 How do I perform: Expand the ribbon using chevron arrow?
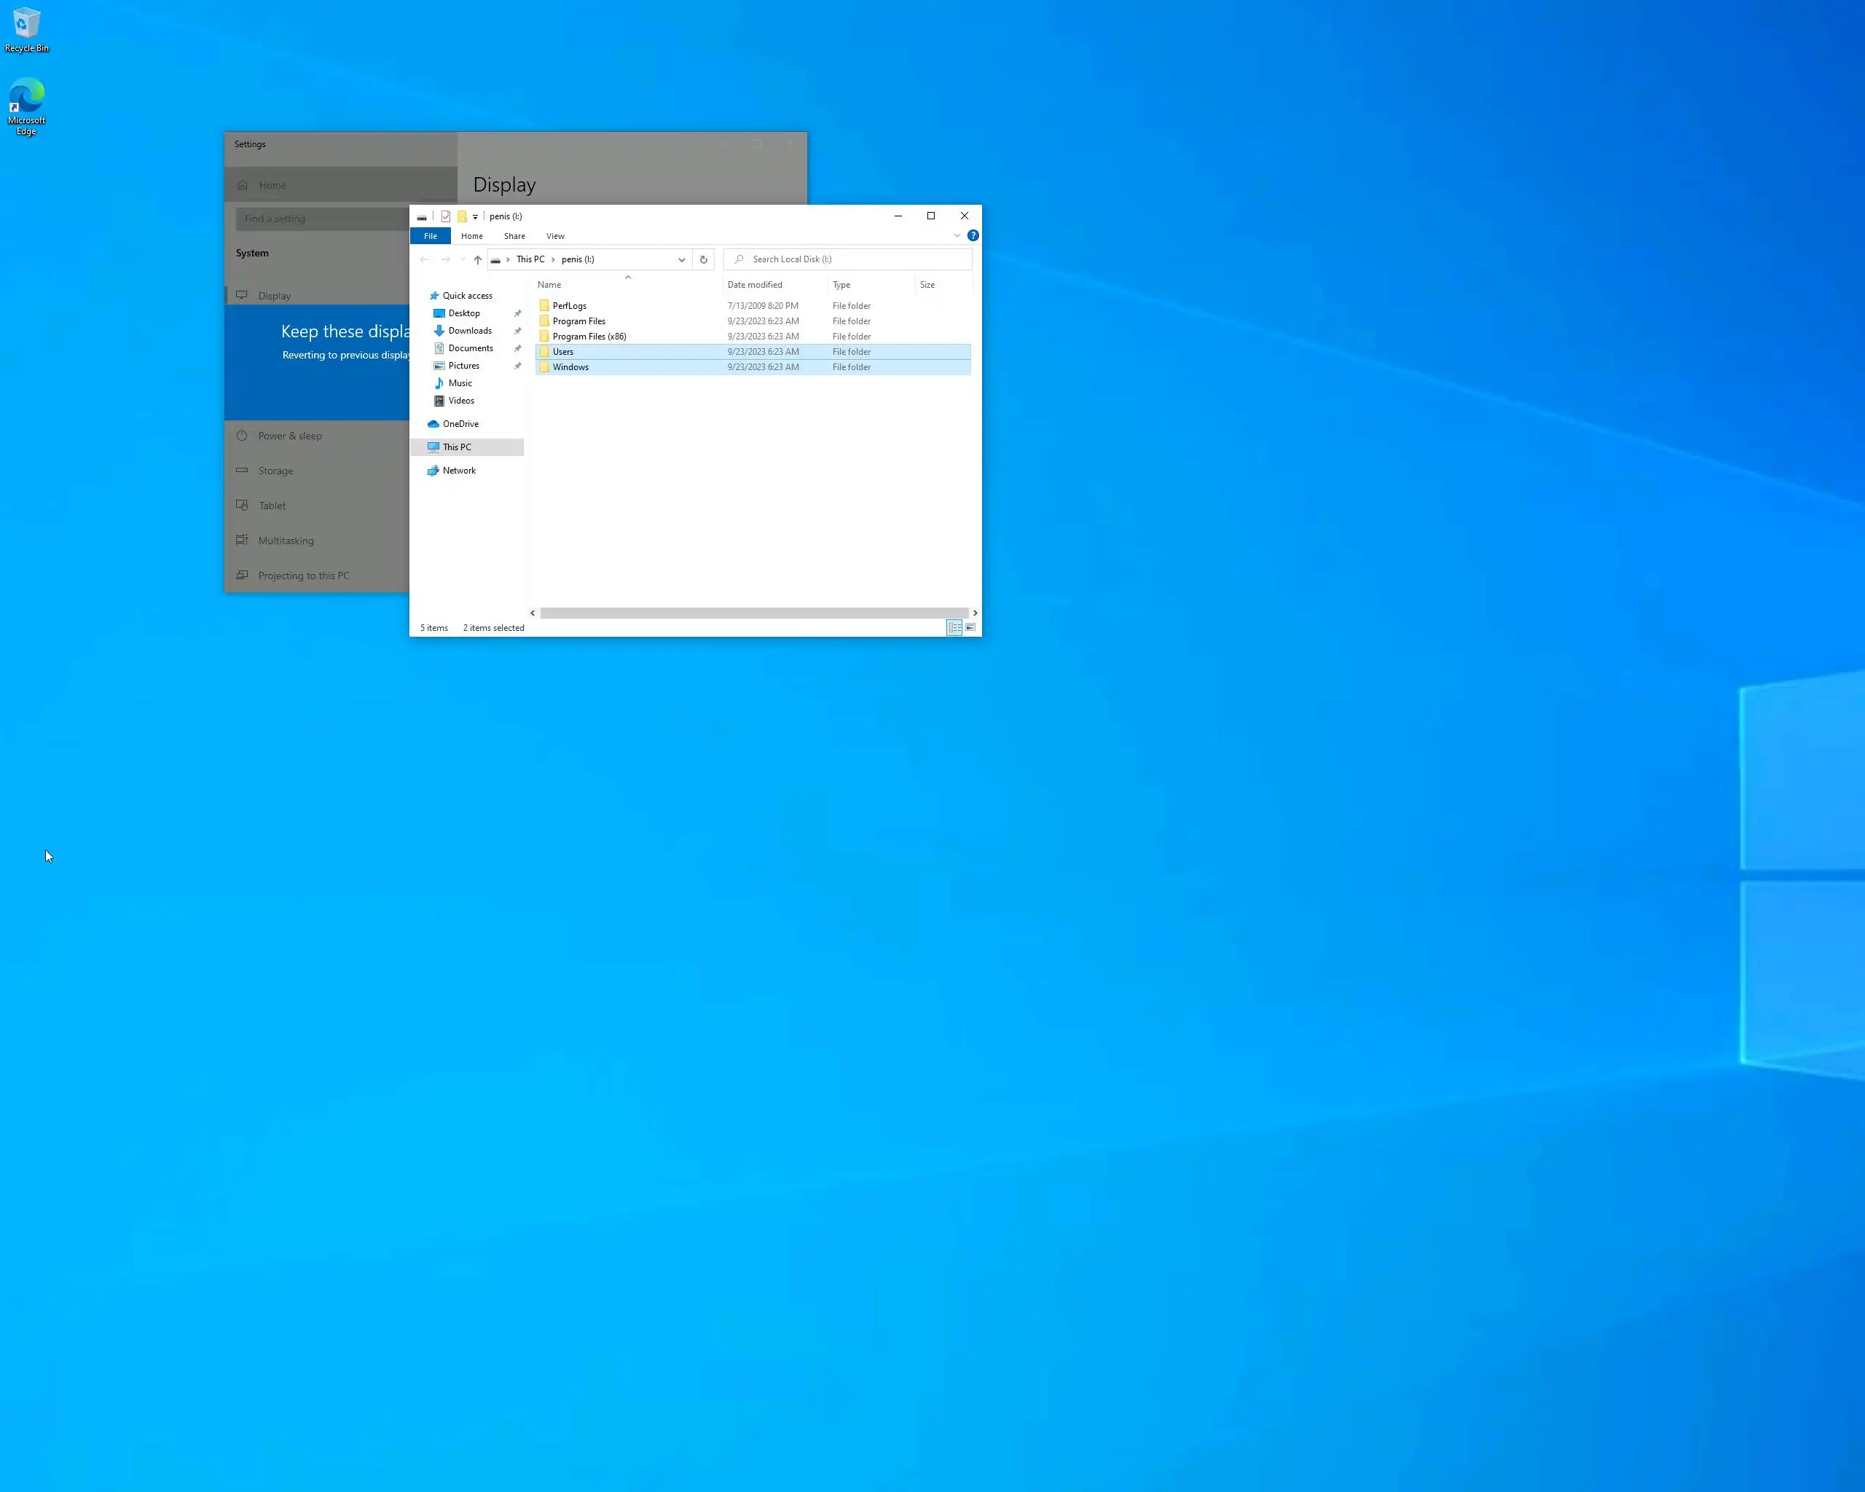tap(957, 235)
